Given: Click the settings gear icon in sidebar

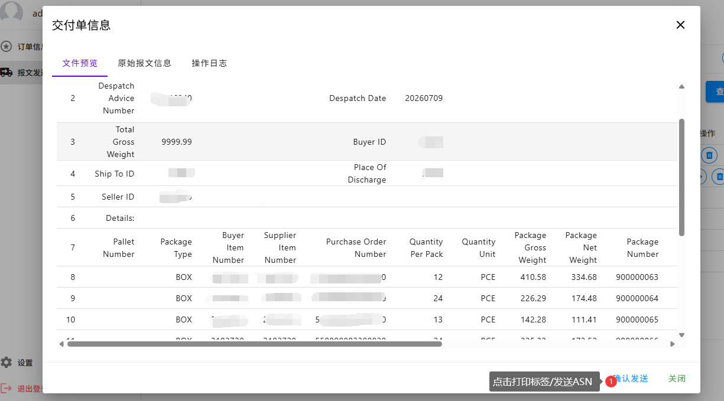Looking at the screenshot, I should [x=7, y=363].
